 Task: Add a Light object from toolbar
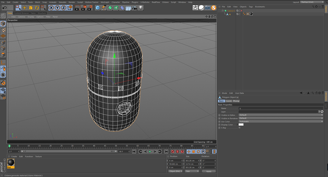pos(141,8)
